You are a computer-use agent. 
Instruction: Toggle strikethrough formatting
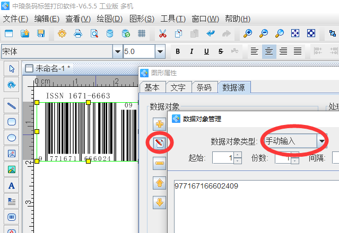(221, 51)
